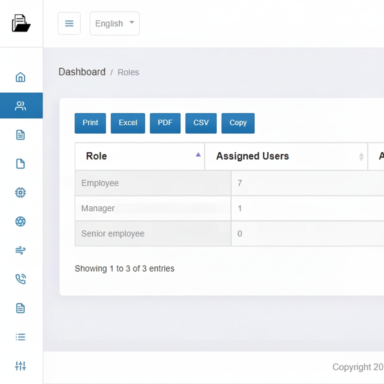Click the bulleted list icon in the sidebar
This screenshot has height=384, width=384.
tap(20, 337)
